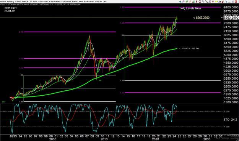The width and height of the screenshot is (239, 141).
Task: Click the 6825.0000 price axis label
Action: click(231, 35)
